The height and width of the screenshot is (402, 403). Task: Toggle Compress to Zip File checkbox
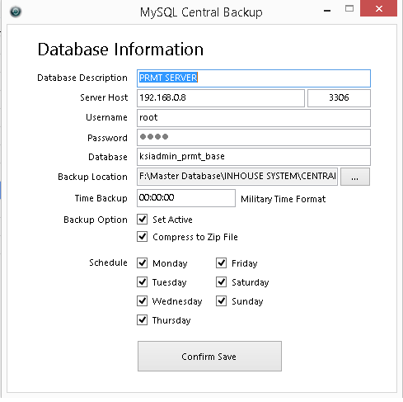click(x=143, y=236)
